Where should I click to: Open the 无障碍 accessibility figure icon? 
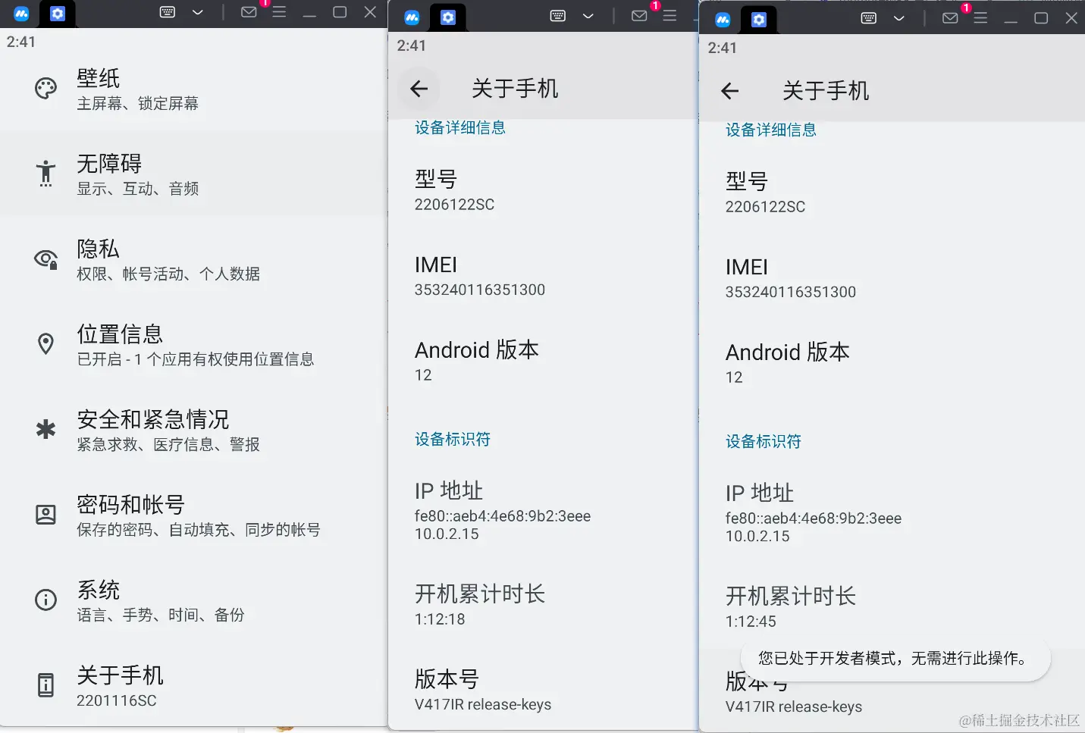point(45,174)
